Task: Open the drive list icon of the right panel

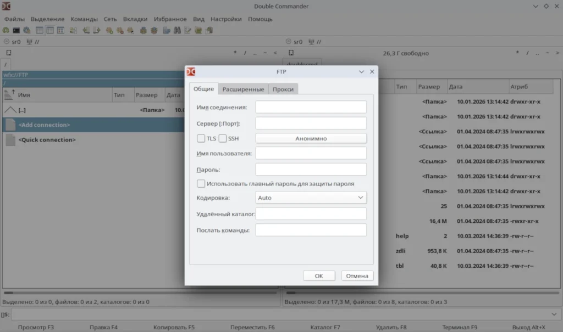Action: (x=291, y=53)
